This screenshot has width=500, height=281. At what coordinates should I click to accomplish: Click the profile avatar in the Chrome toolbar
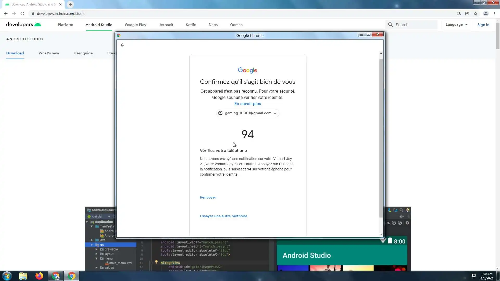pos(486,14)
